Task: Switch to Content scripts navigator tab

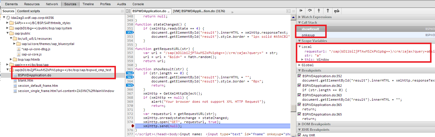Action: 29,11
